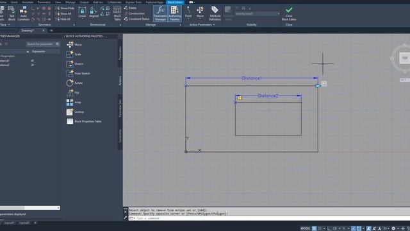The height and width of the screenshot is (231, 410).
Task: Open the Point parameter dropdown arrow
Action: point(188,19)
